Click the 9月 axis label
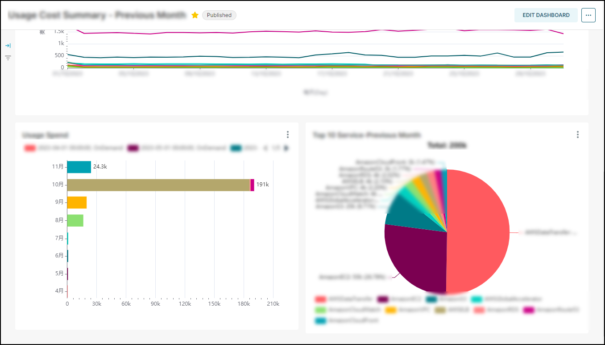Viewport: 605px width, 345px height. (x=59, y=202)
